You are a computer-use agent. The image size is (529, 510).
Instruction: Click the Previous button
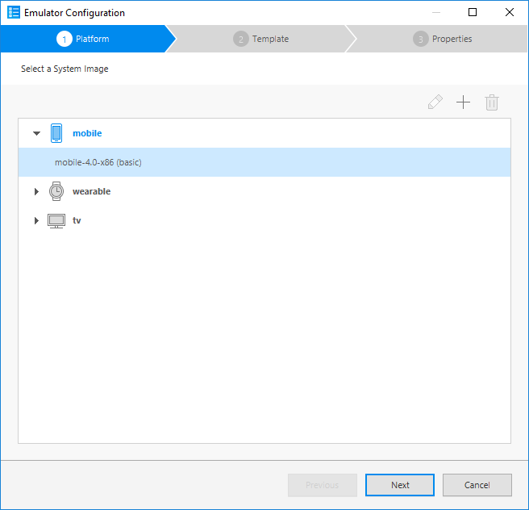[x=322, y=485]
